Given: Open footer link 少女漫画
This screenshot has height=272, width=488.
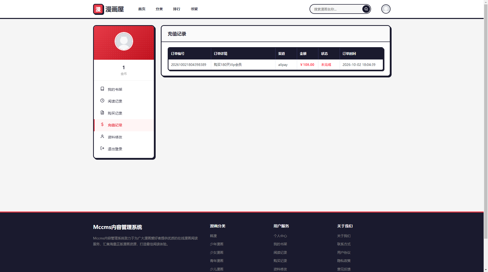Looking at the screenshot, I should tap(217, 253).
